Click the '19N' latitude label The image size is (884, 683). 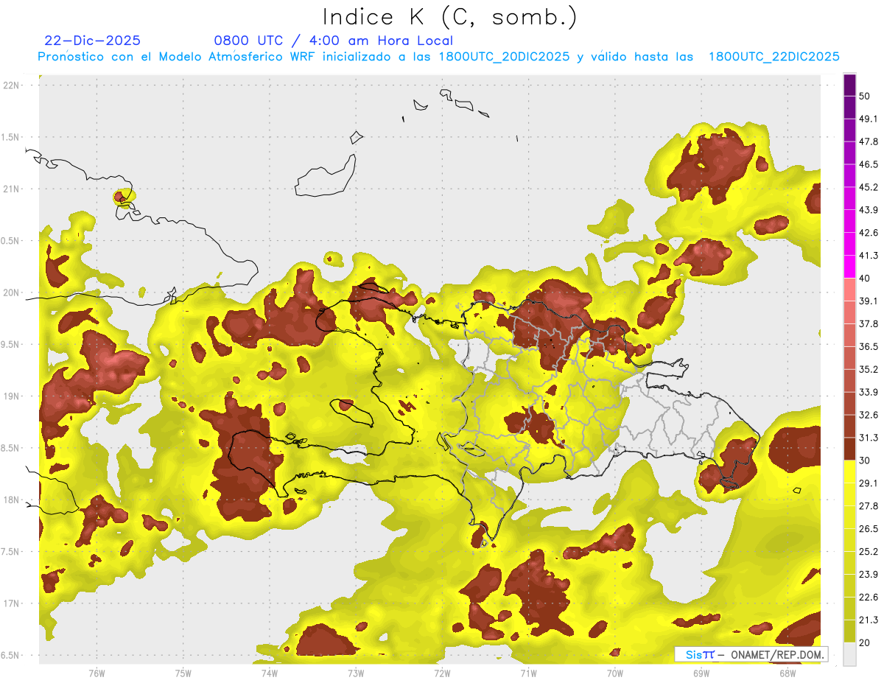click(12, 396)
